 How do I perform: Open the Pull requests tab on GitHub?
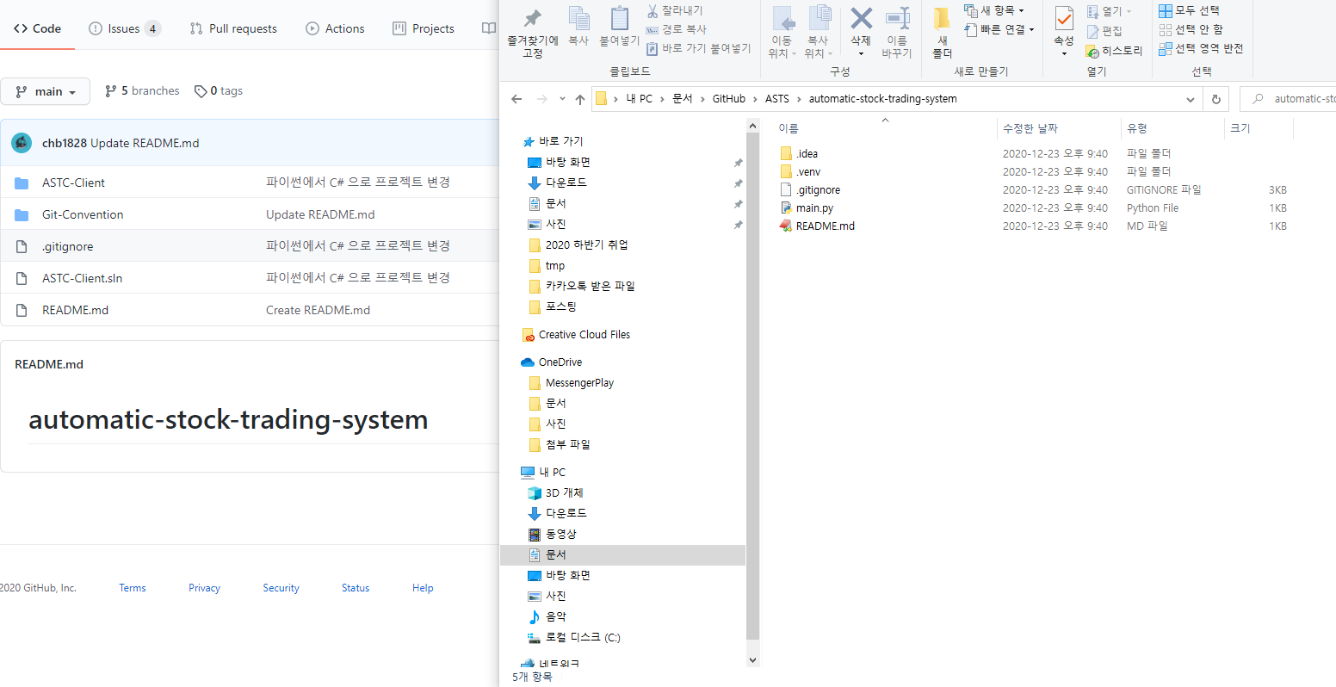(233, 28)
